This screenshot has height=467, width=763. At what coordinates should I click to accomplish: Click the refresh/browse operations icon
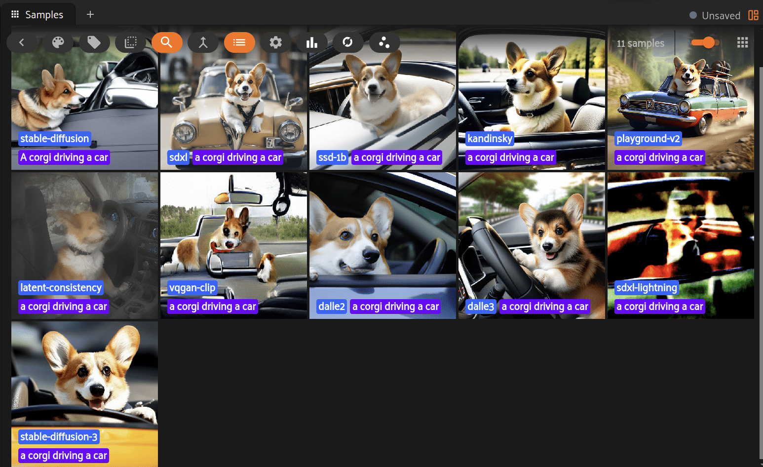(x=348, y=42)
